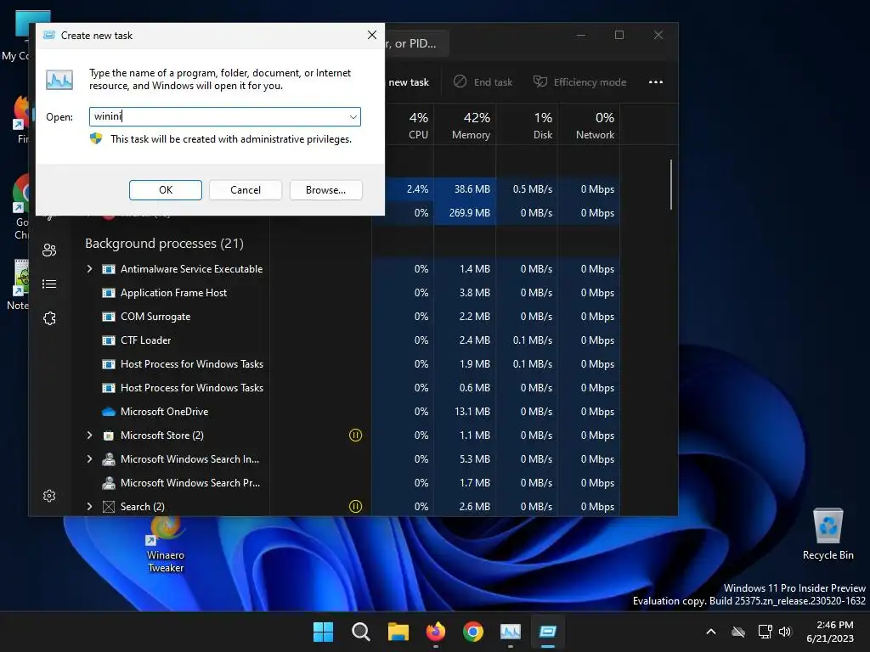Click the Antimalware Service Executable icon
The width and height of the screenshot is (870, 652).
pyautogui.click(x=109, y=269)
